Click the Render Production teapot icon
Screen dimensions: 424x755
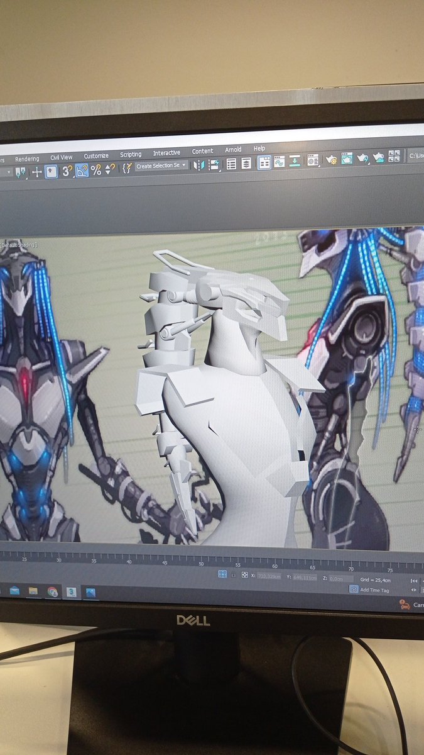(363, 158)
